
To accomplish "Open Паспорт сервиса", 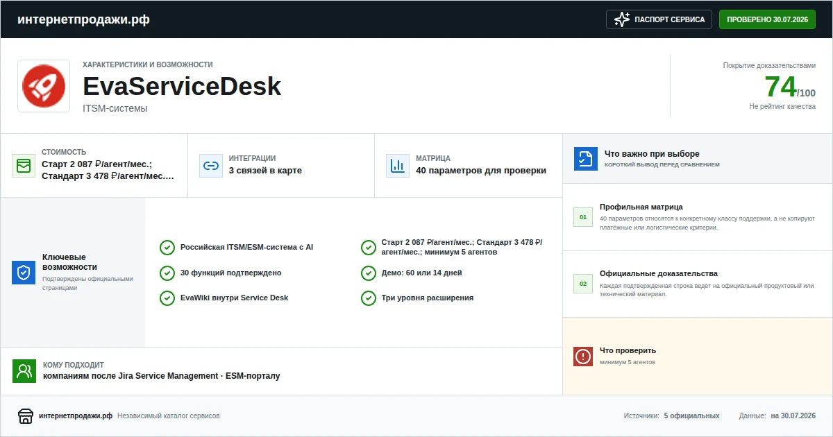I will click(659, 19).
